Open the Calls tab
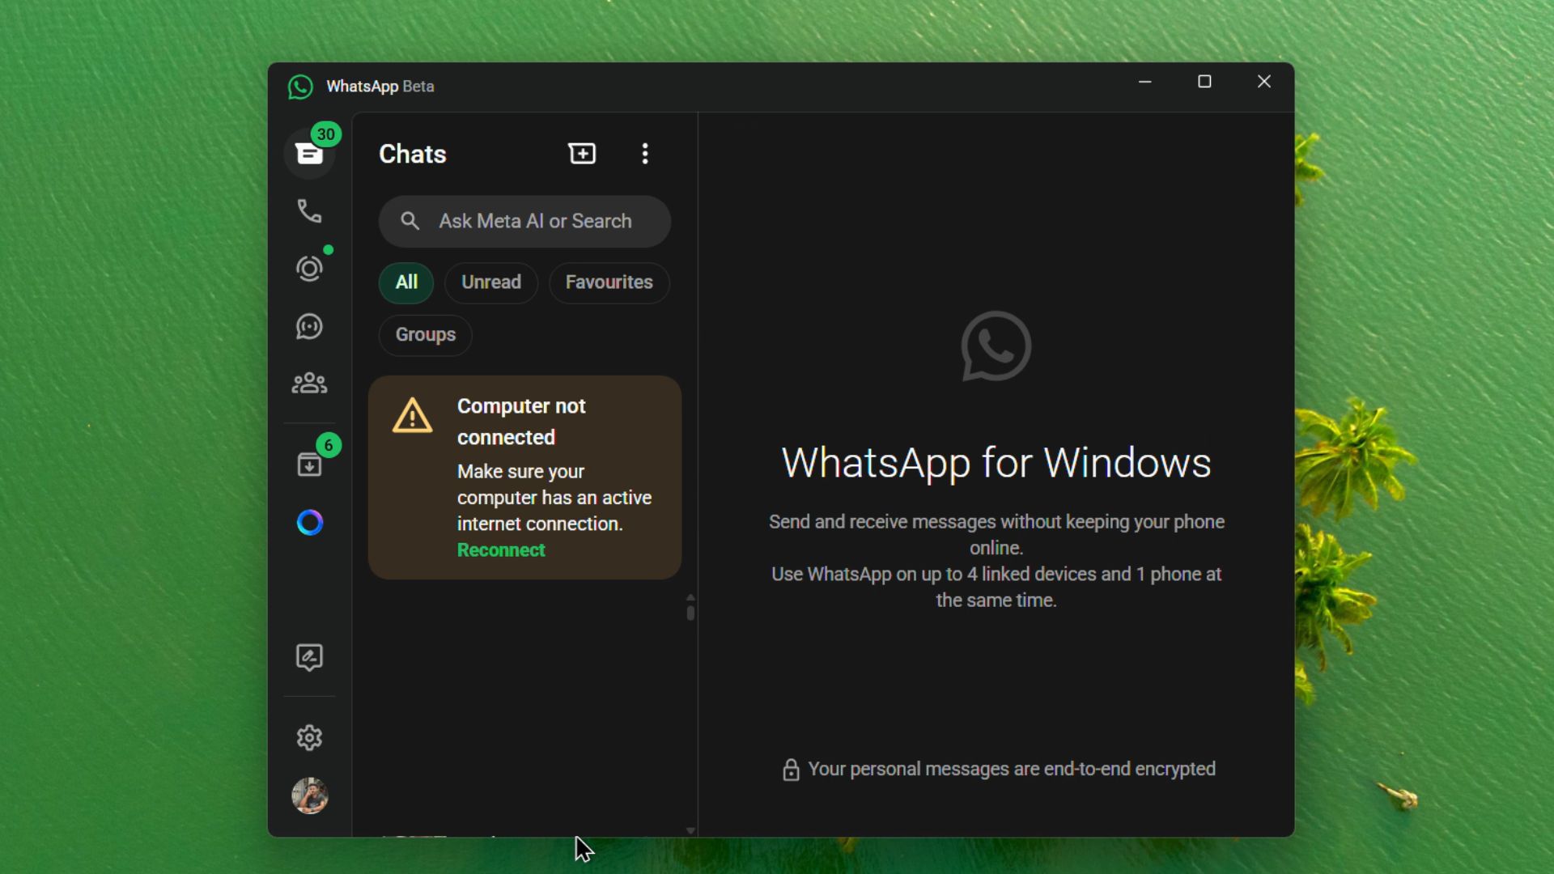The image size is (1554, 874). (x=308, y=212)
